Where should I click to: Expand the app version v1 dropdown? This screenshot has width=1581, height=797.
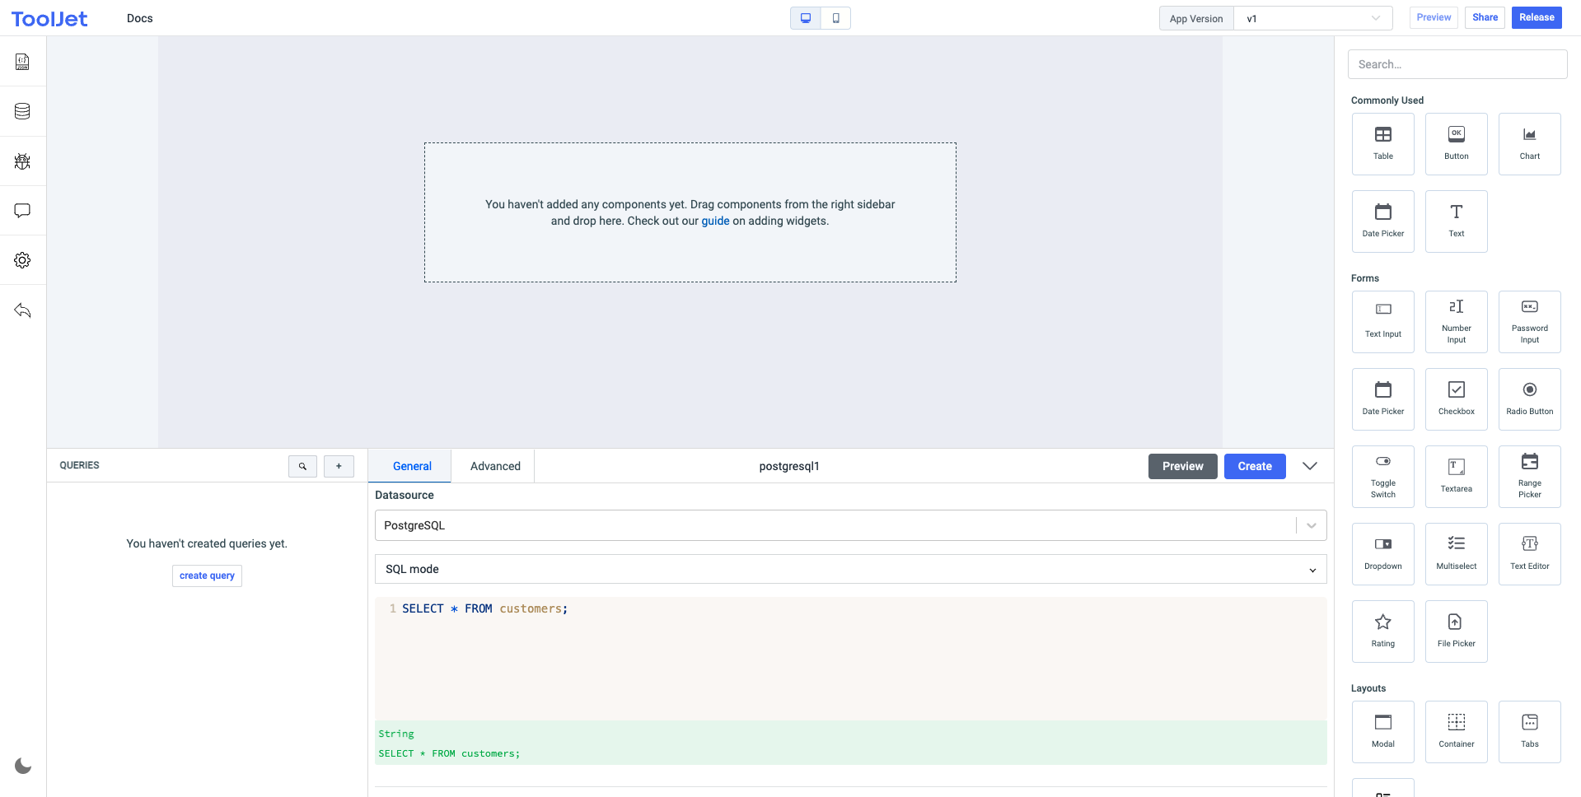pos(1312,18)
